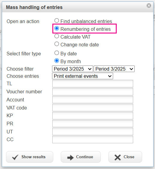Select Find unbalanced entries option
The height and width of the screenshot is (169, 155).
(x=57, y=20)
